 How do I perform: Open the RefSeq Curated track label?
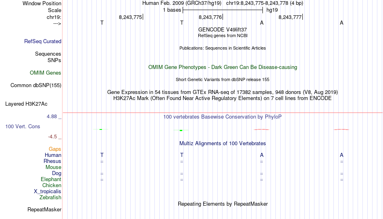pos(42,41)
